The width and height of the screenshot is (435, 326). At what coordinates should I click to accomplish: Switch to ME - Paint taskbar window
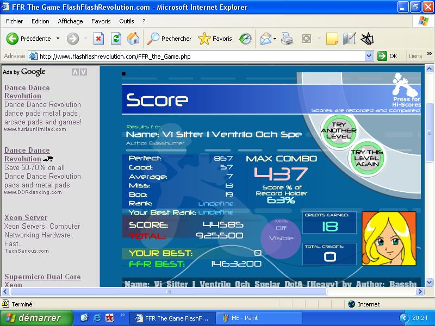pos(259,318)
